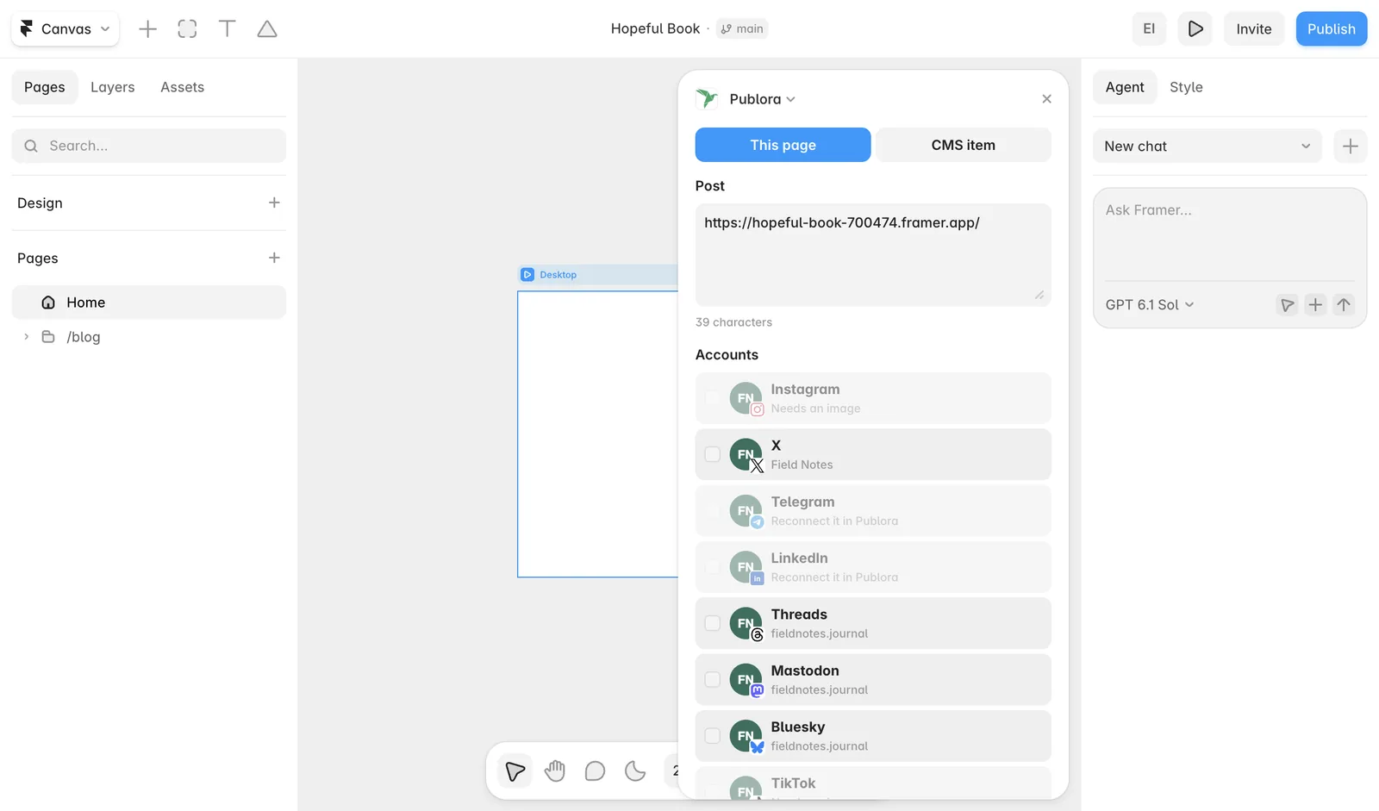Viewport: 1379px width, 811px height.
Task: Select the Comment tool in the bottom toolbar
Action: pyautogui.click(x=595, y=770)
